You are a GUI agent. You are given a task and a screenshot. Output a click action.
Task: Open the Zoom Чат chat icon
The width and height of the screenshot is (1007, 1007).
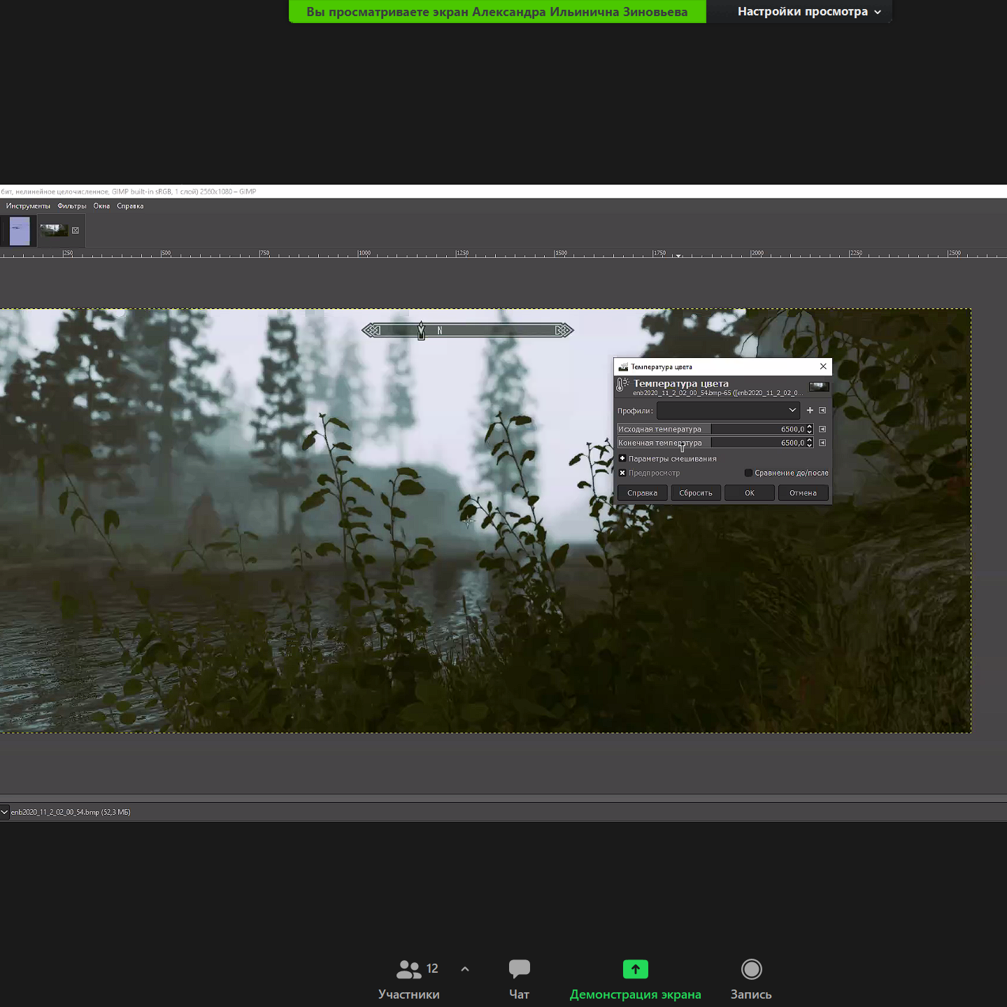point(519,969)
